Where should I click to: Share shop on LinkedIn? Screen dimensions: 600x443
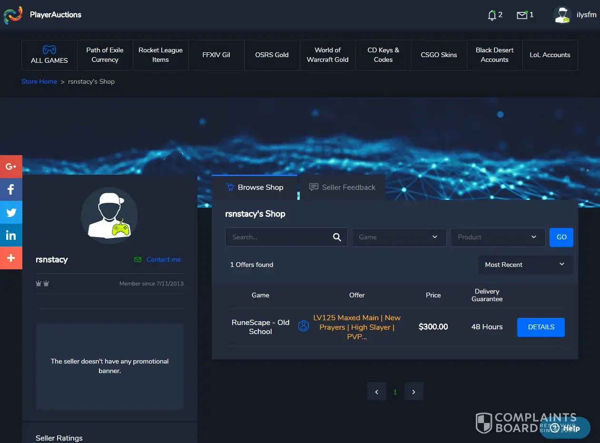[11, 235]
